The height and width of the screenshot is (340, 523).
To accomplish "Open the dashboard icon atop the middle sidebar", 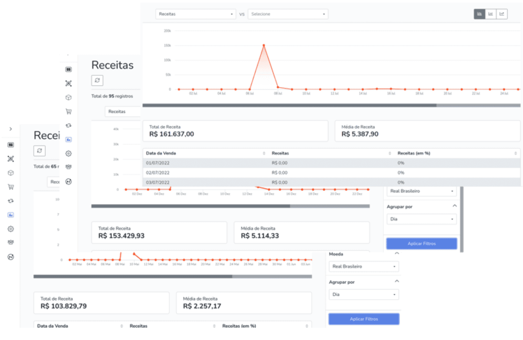I will (x=69, y=69).
